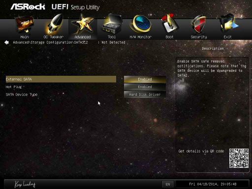The height and width of the screenshot is (189, 252).
Task: Click the SATA safe removal description text
Action: coord(212,68)
